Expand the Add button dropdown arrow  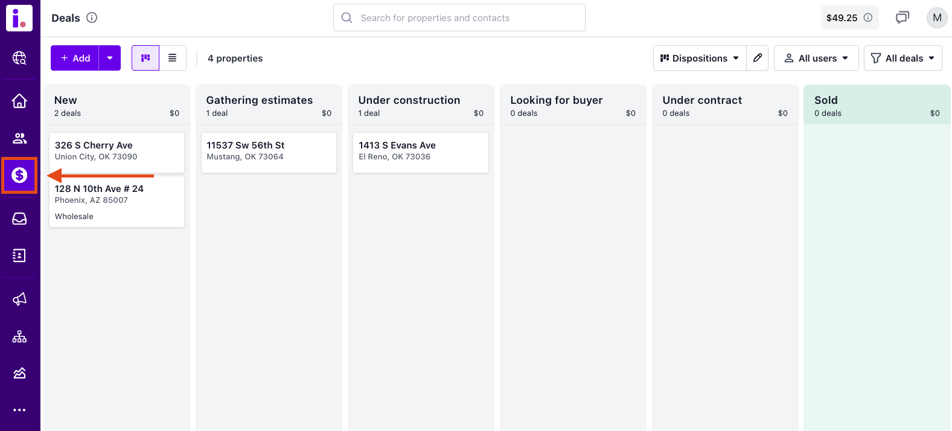(110, 58)
